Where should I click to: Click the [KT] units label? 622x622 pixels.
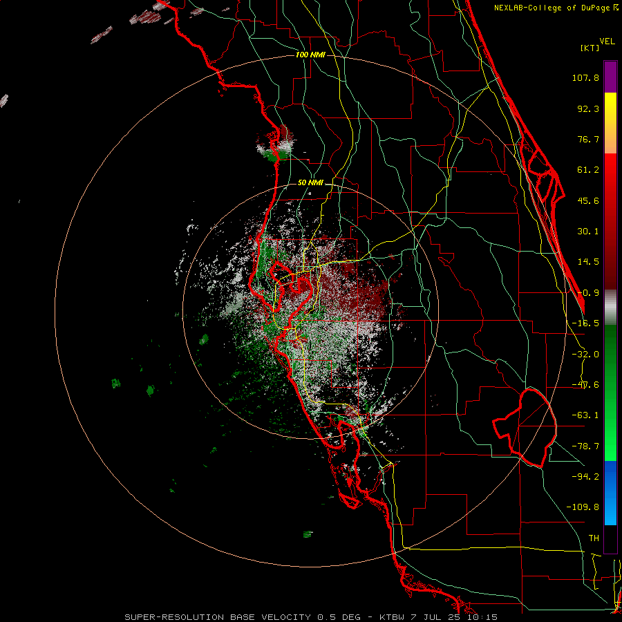pyautogui.click(x=590, y=48)
